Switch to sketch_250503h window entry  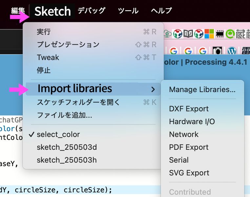[x=93, y=160]
